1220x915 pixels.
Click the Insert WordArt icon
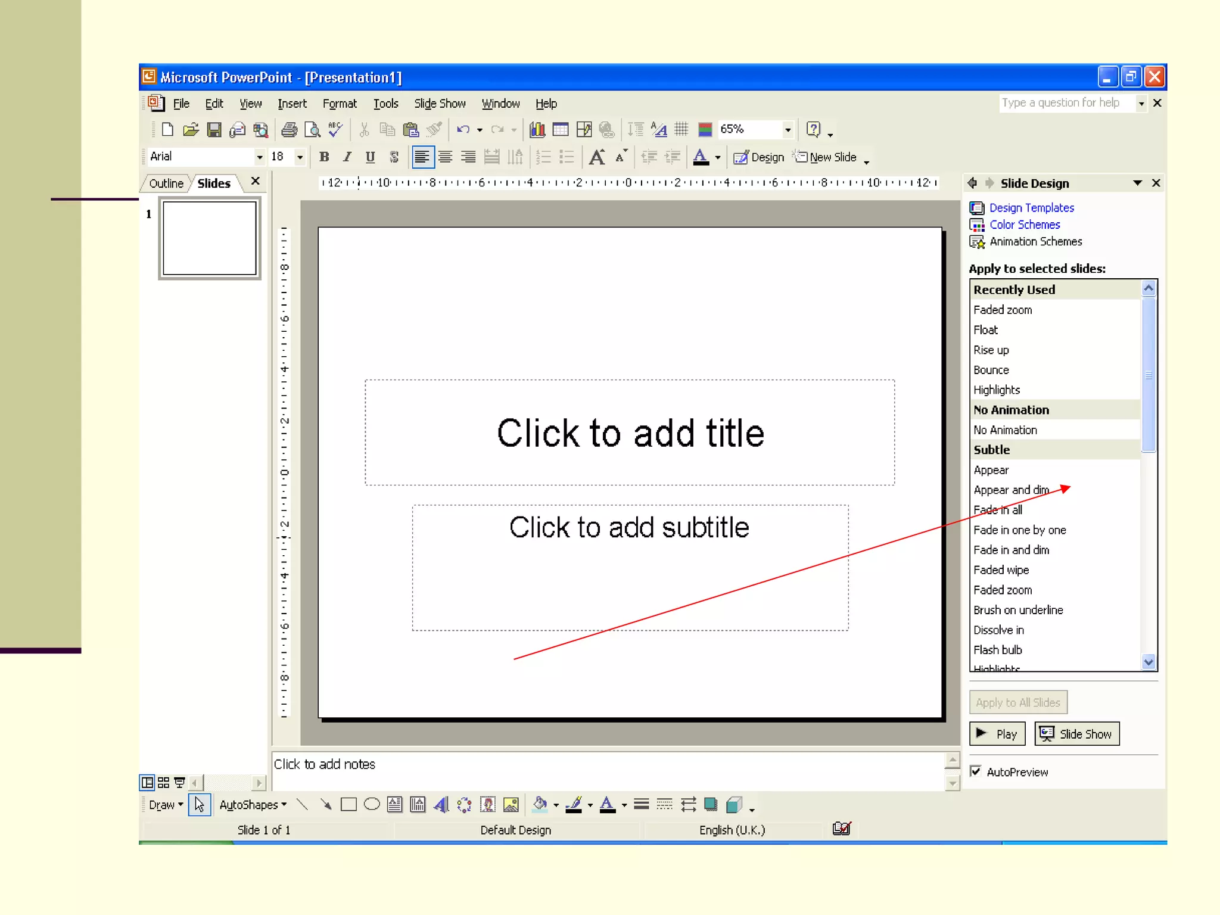(441, 805)
